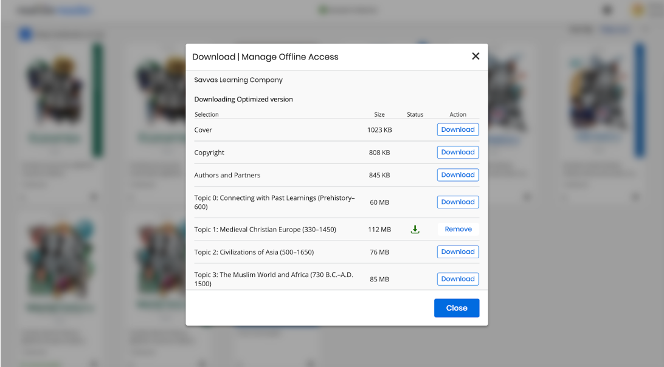Select the Topic 1: Medieval Christian Europe row label
This screenshot has height=367, width=664.
coord(265,230)
